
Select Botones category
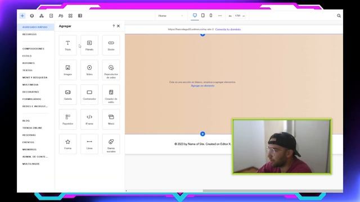(29, 63)
